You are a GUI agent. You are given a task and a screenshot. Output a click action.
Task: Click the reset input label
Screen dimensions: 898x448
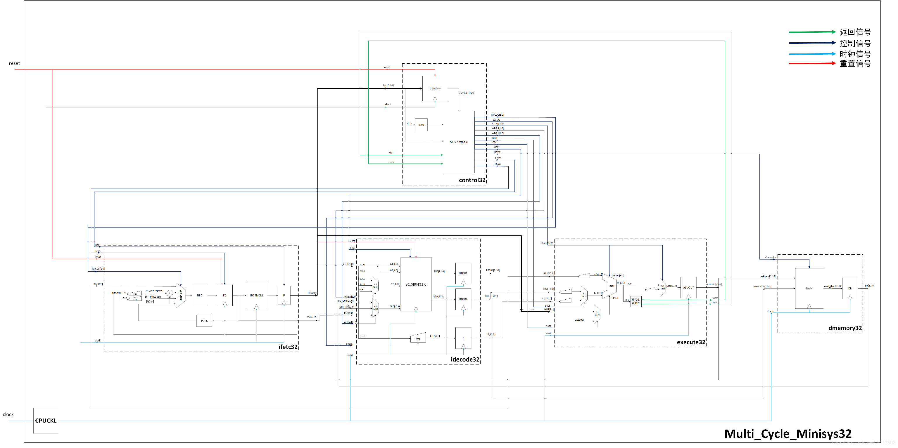pyautogui.click(x=14, y=63)
